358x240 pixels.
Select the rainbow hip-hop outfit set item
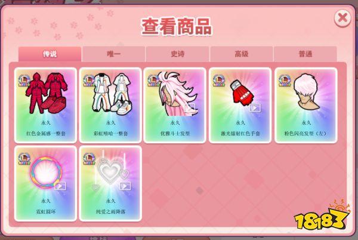(x=110, y=105)
